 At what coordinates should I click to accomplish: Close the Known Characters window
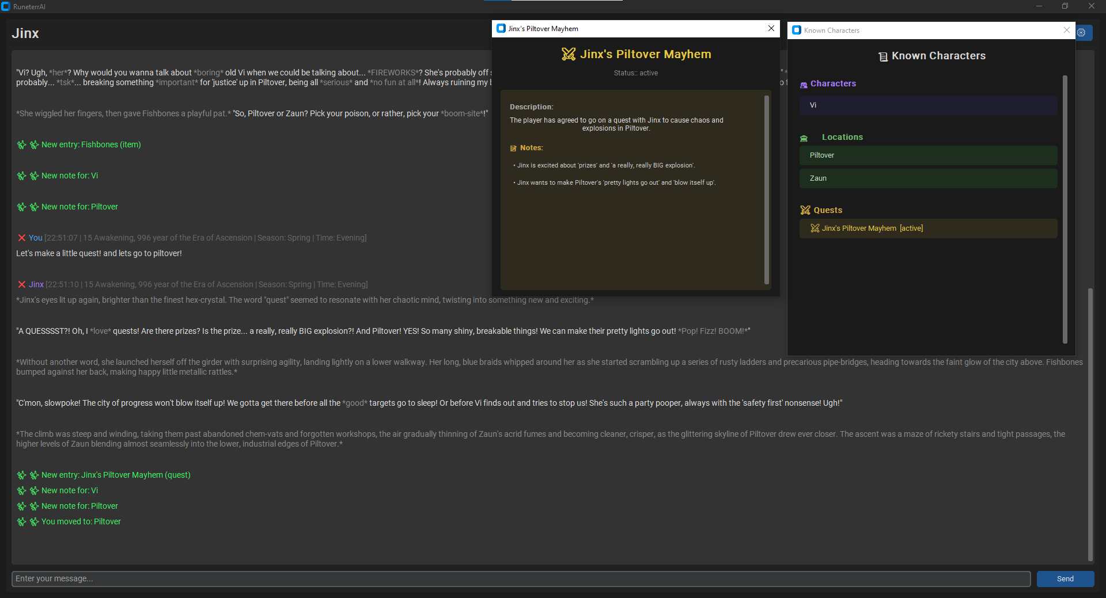pyautogui.click(x=1066, y=30)
